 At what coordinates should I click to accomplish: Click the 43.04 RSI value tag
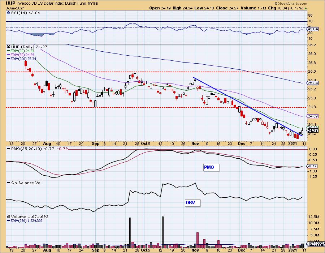tap(313, 29)
